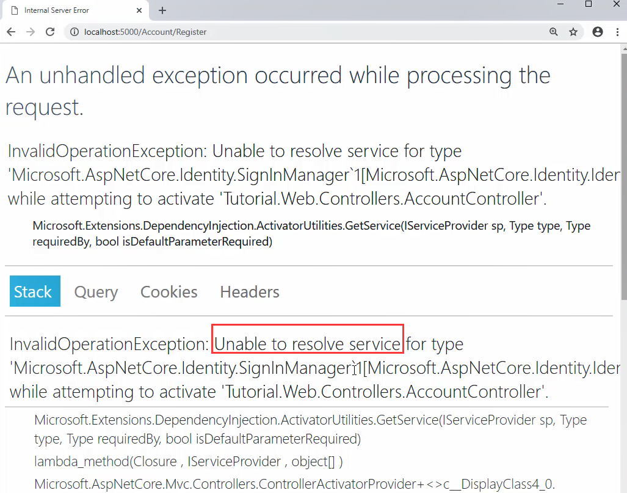Open the Cookies tab
Viewport: 627px width, 493px height.
pos(169,292)
